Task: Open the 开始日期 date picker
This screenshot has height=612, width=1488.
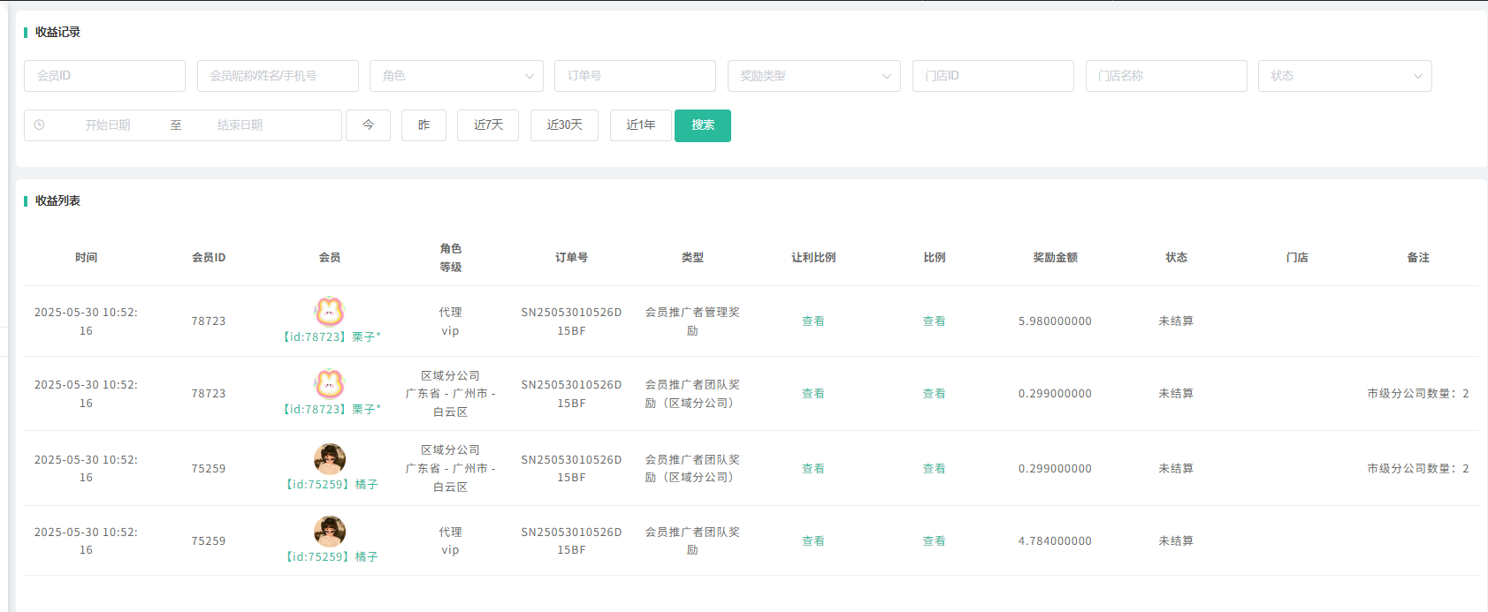Action: pos(108,125)
